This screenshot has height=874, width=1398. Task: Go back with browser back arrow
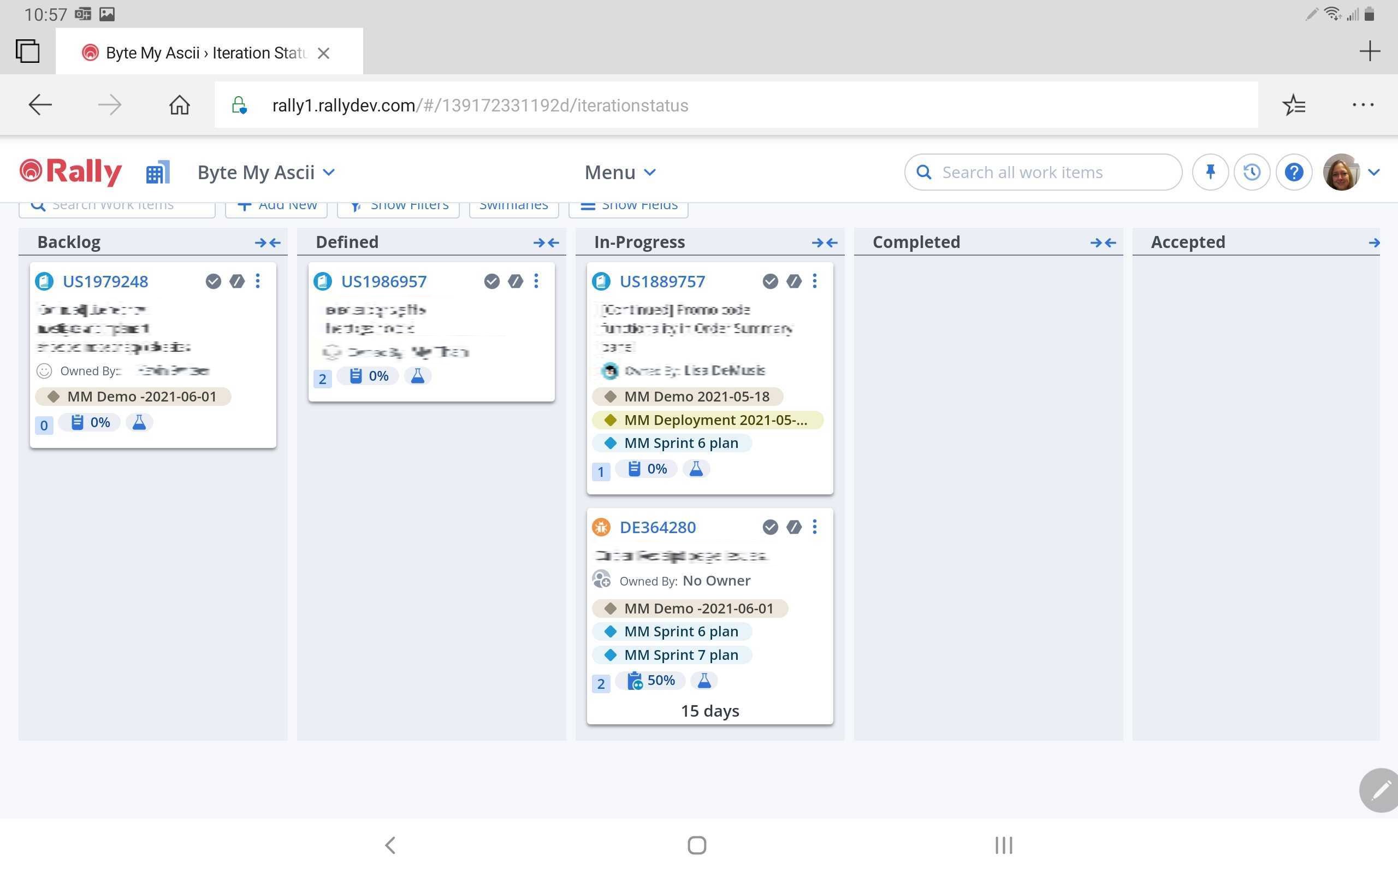(40, 105)
